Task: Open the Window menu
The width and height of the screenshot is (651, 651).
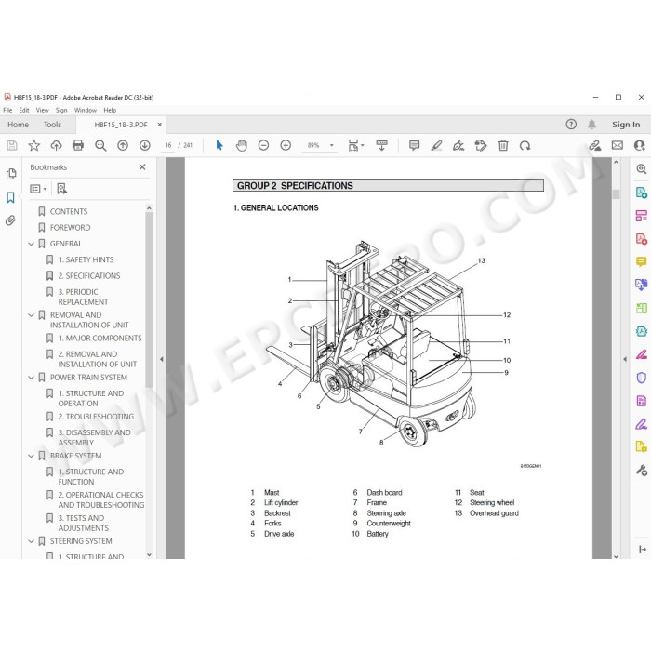Action: tap(86, 110)
